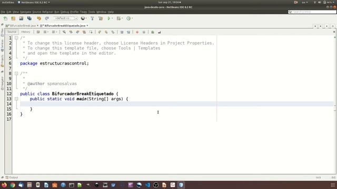Switch editor to History view
This screenshot has height=189, width=337.
26,32
